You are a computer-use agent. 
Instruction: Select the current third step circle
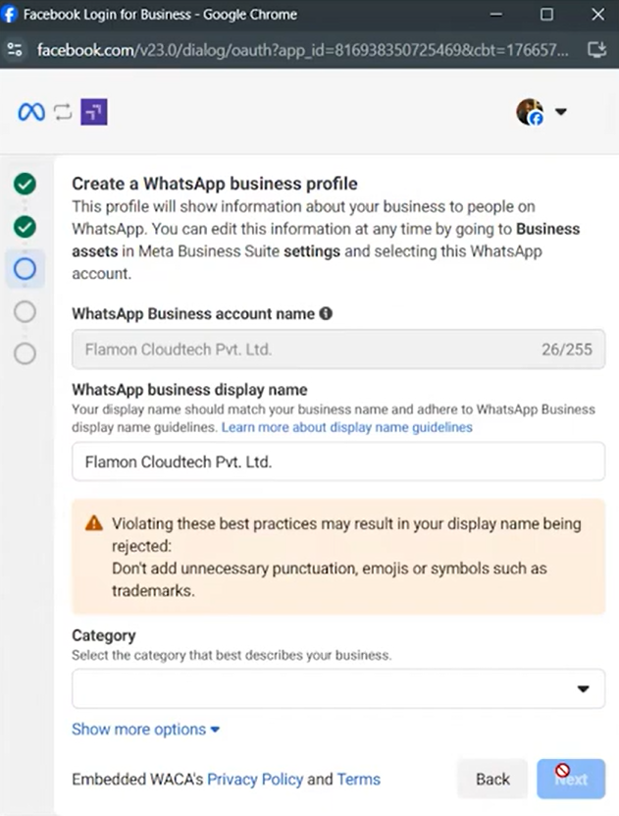click(25, 269)
